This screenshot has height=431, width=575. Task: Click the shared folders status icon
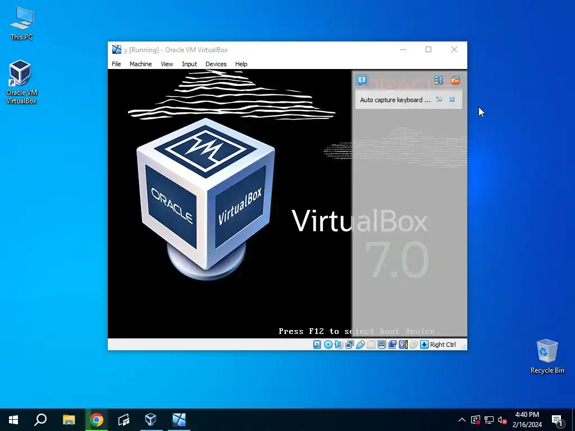pos(371,345)
